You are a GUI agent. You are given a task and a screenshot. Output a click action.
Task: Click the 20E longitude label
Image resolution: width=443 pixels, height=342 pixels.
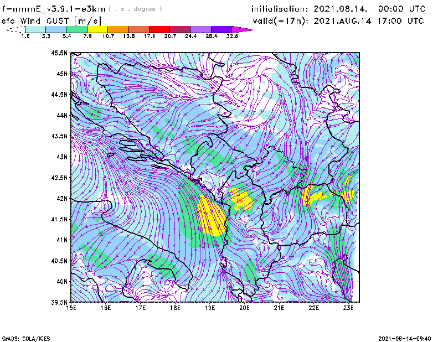(244, 308)
